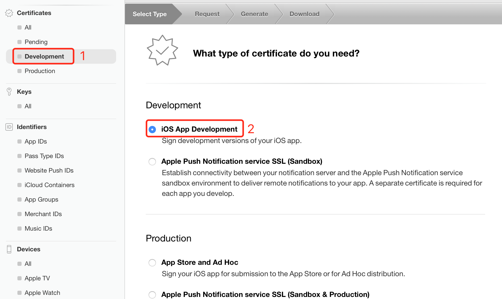Click the Identifiers ID badge icon
Screen dimensions: 502x299
click(x=9, y=127)
